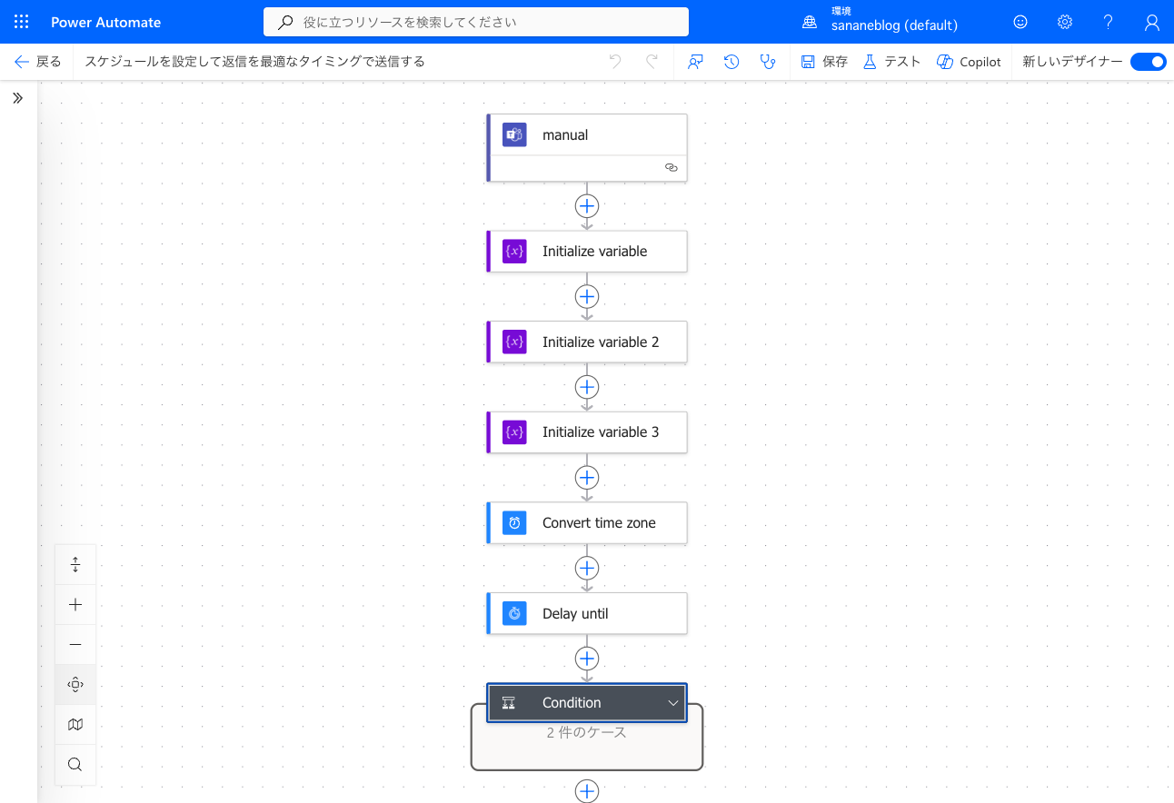Screen dimensions: 1174x803
Task: Click the feedback smiley icon
Action: point(1020,22)
